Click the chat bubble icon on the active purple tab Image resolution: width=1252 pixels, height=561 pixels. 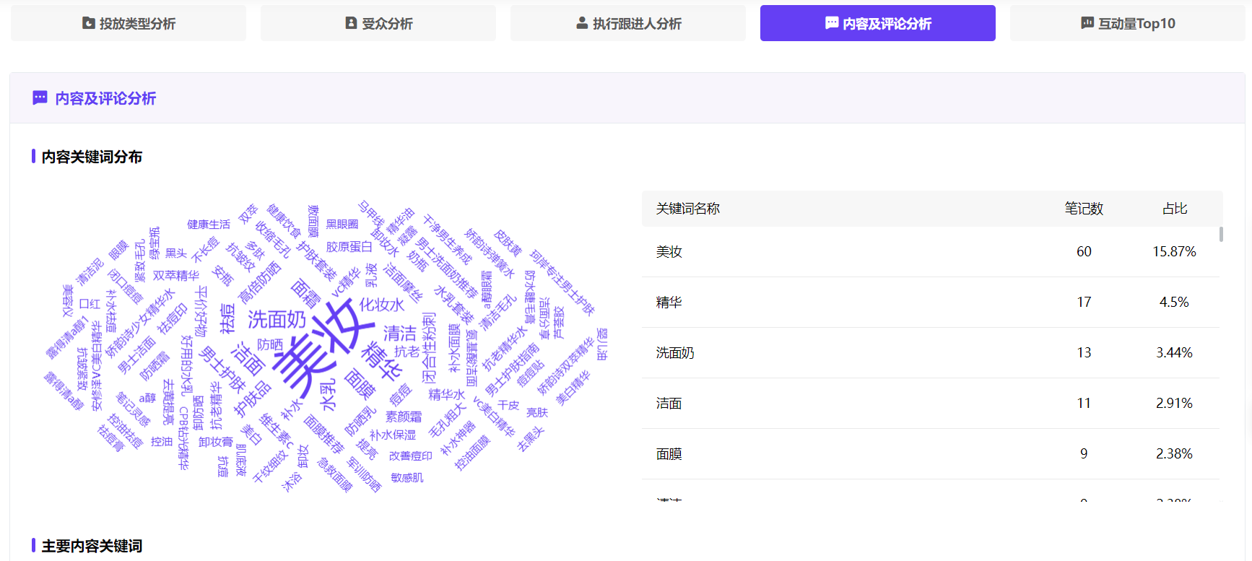[x=832, y=23]
